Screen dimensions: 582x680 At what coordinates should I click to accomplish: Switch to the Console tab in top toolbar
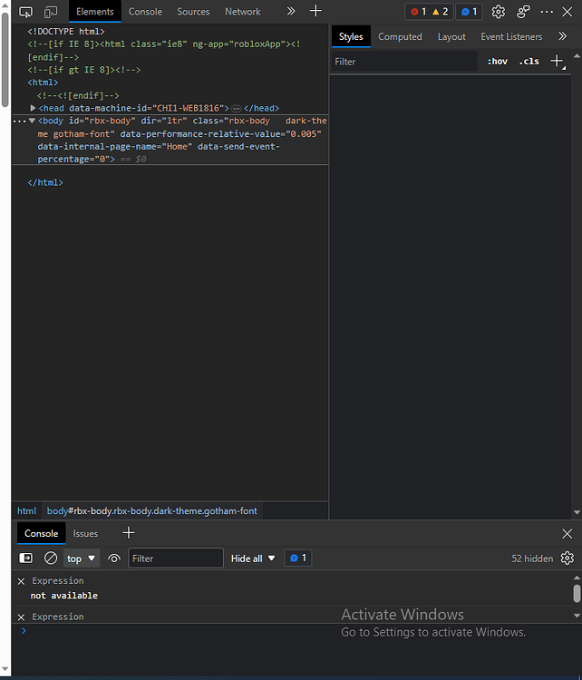click(145, 12)
